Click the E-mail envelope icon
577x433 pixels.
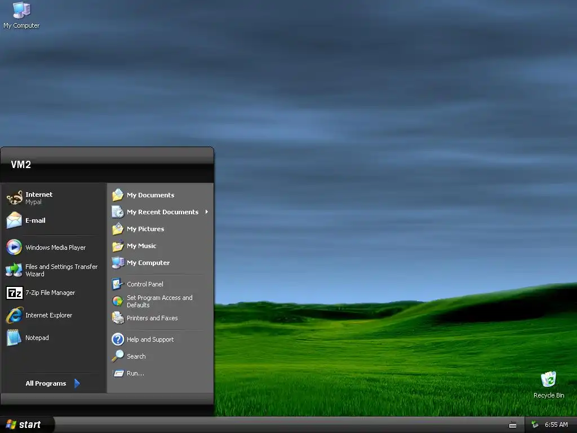[x=14, y=220]
